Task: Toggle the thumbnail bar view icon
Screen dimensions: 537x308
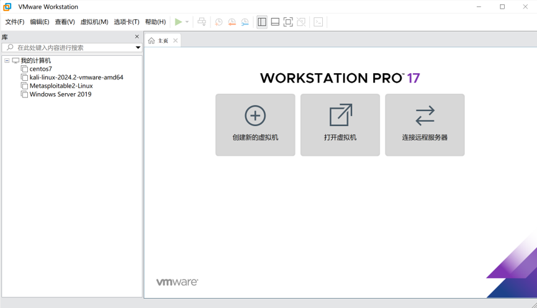Action: point(275,22)
